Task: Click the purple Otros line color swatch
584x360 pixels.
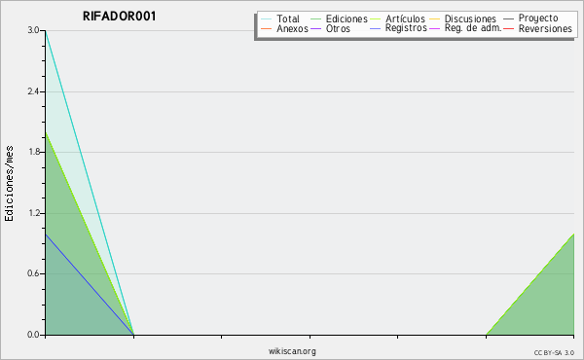Action: (315, 28)
